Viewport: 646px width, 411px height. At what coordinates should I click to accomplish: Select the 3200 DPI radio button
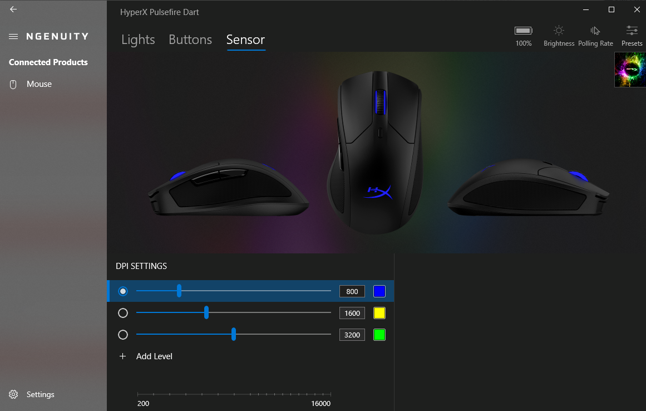coord(123,335)
